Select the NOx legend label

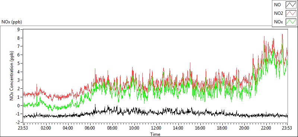(279, 22)
